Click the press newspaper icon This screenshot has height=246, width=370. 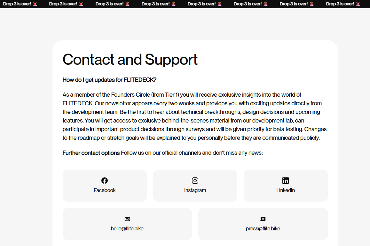point(263,219)
